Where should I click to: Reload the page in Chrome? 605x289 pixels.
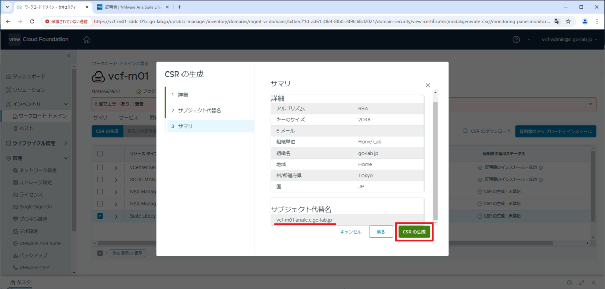(x=32, y=21)
